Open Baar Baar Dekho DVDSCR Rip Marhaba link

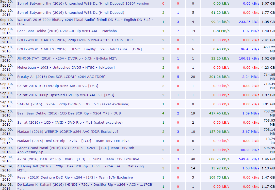(67, 31)
